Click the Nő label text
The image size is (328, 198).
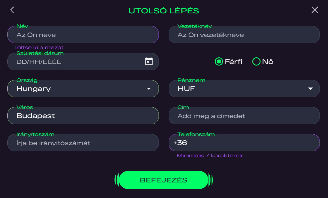click(x=268, y=62)
